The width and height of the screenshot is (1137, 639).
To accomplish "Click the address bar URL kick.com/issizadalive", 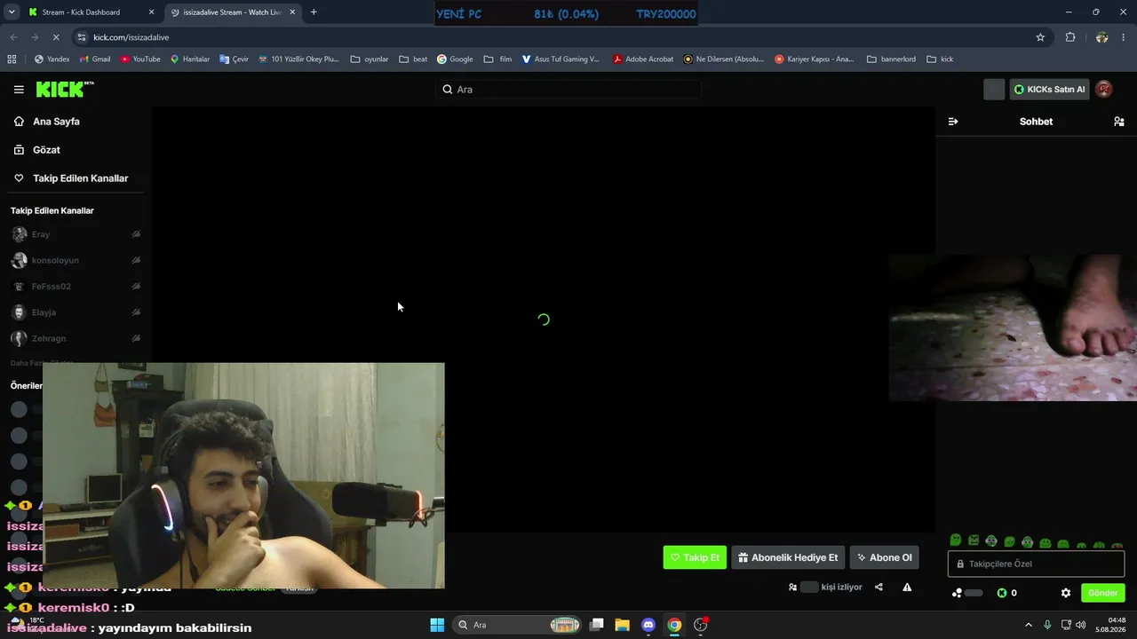I will click(x=131, y=37).
